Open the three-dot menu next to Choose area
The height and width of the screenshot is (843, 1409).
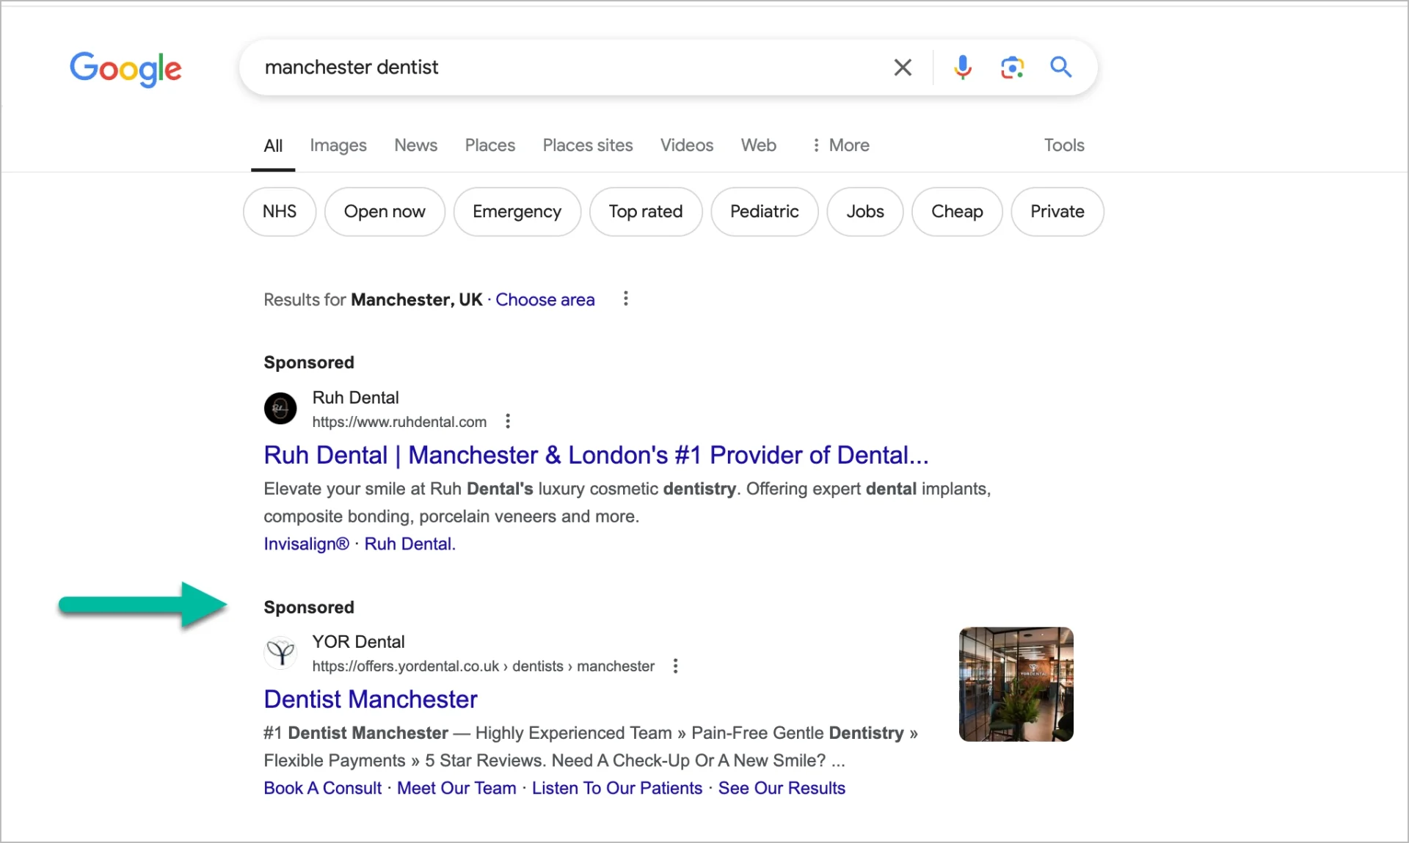(x=625, y=299)
